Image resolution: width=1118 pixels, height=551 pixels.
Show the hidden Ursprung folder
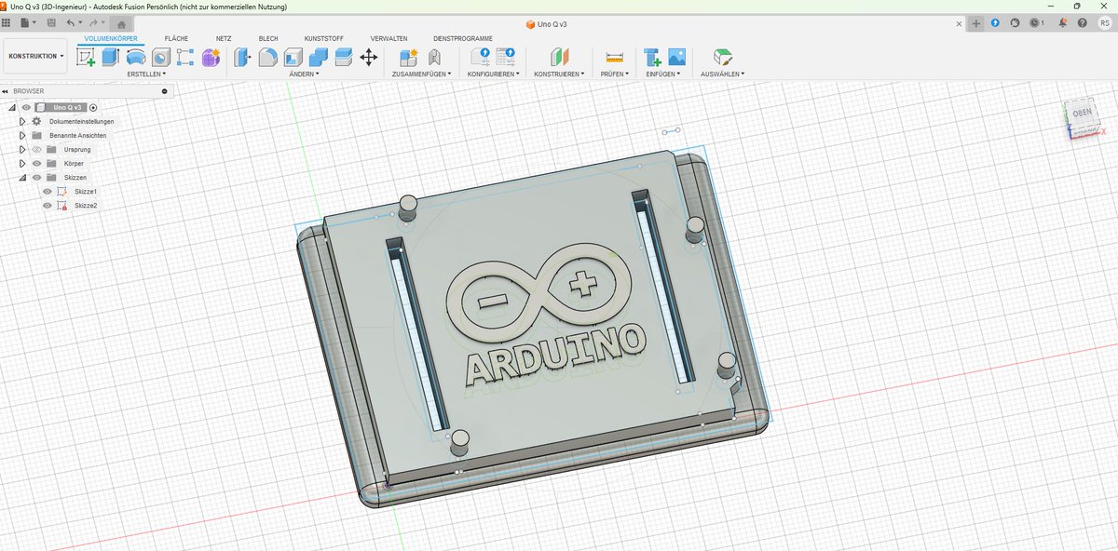click(37, 149)
